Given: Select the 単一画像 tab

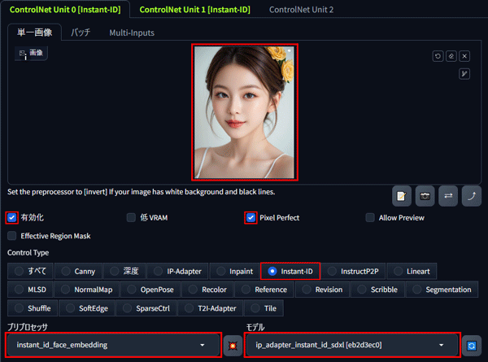Looking at the screenshot, I should [x=34, y=33].
